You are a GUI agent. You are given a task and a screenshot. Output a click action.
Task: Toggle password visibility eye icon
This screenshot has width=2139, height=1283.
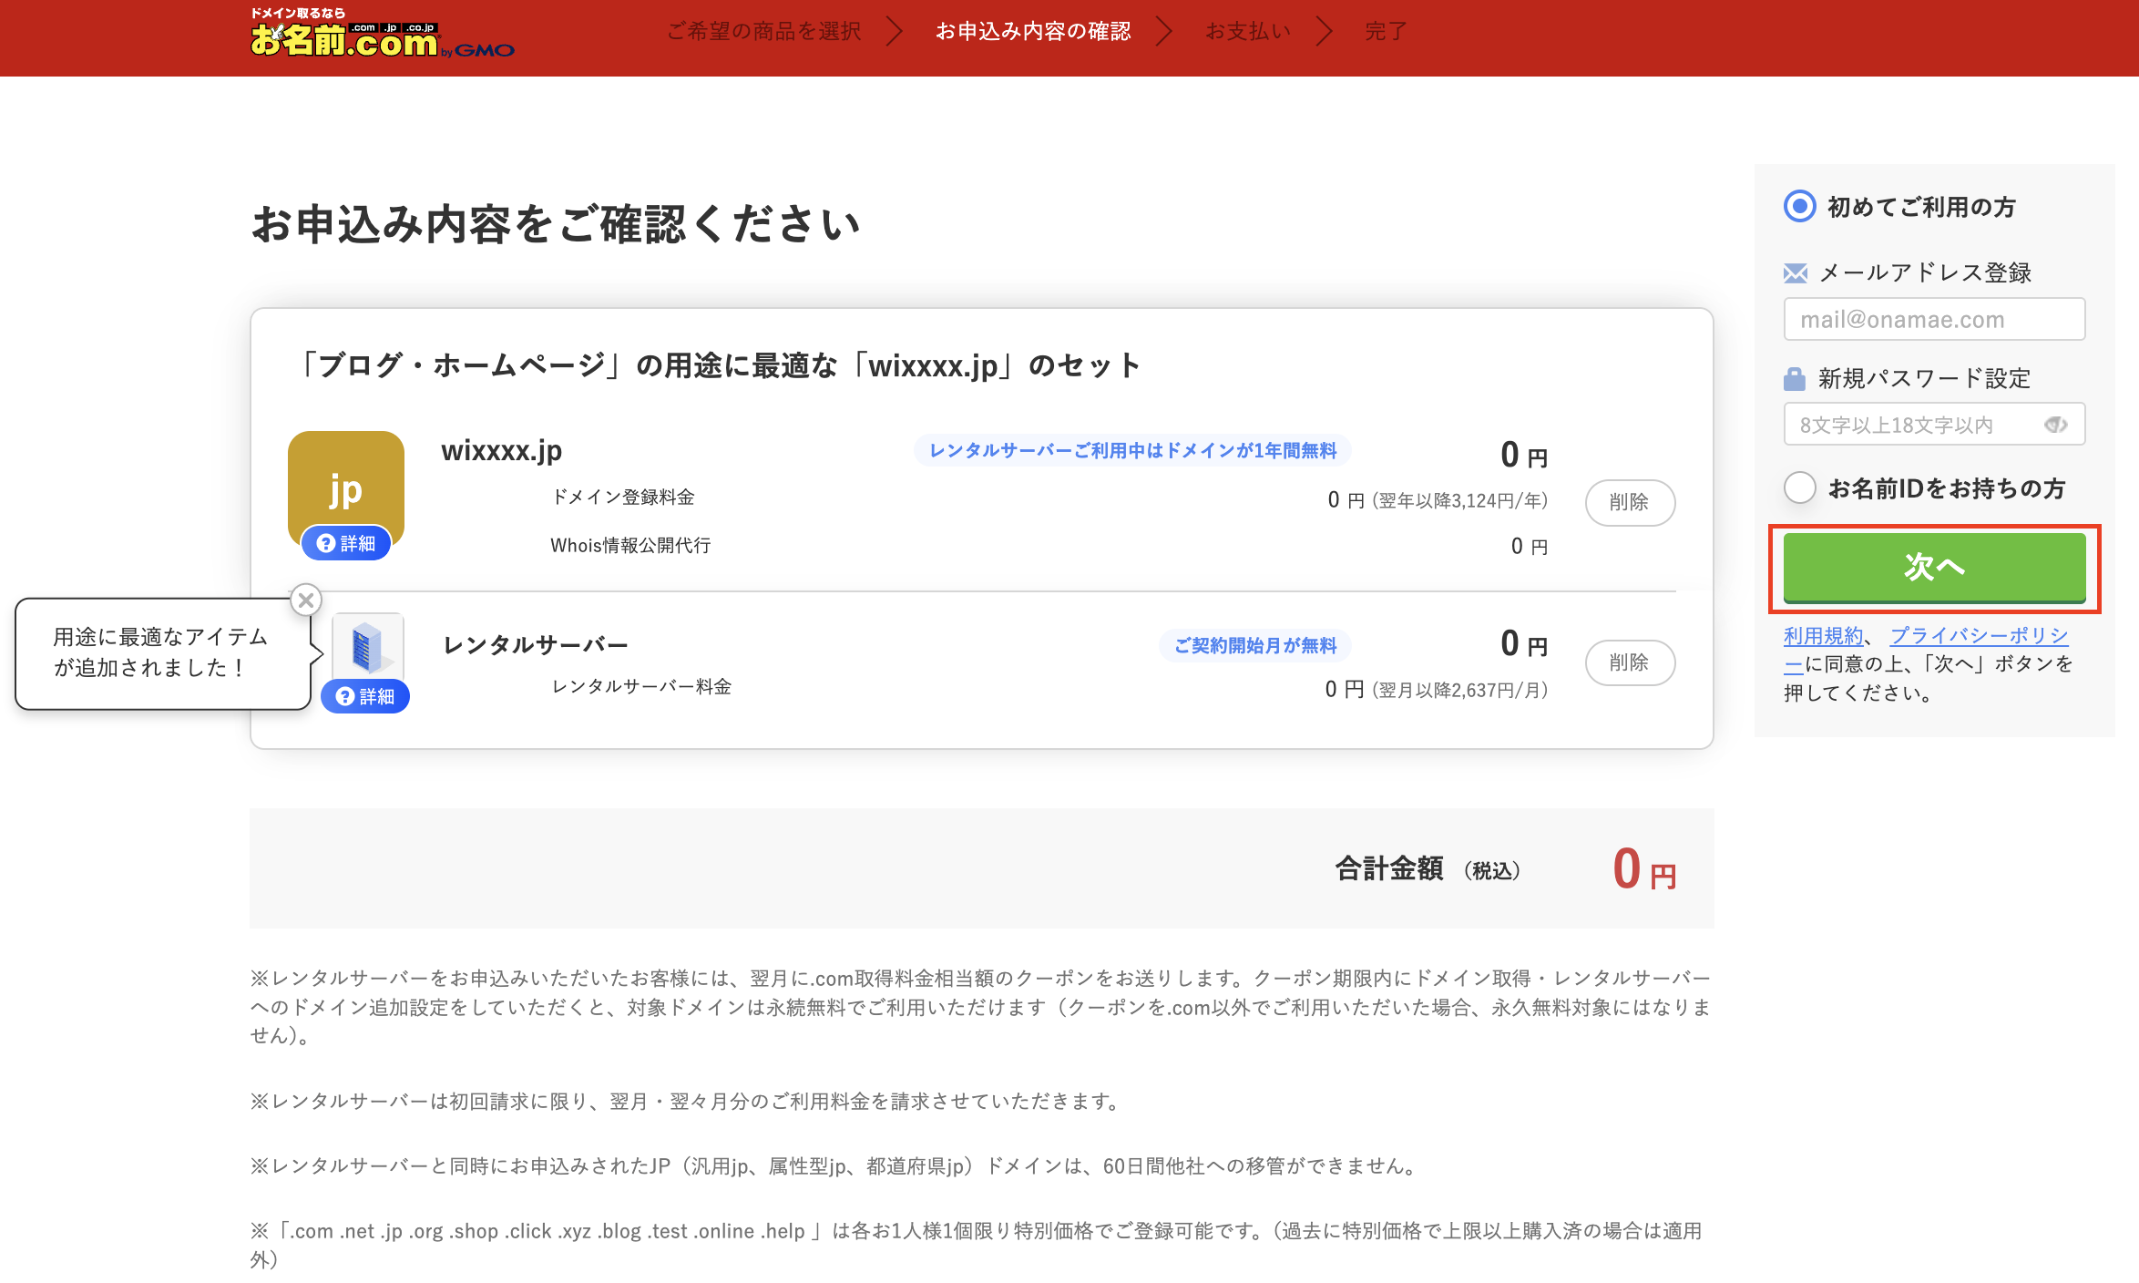coord(2055,425)
